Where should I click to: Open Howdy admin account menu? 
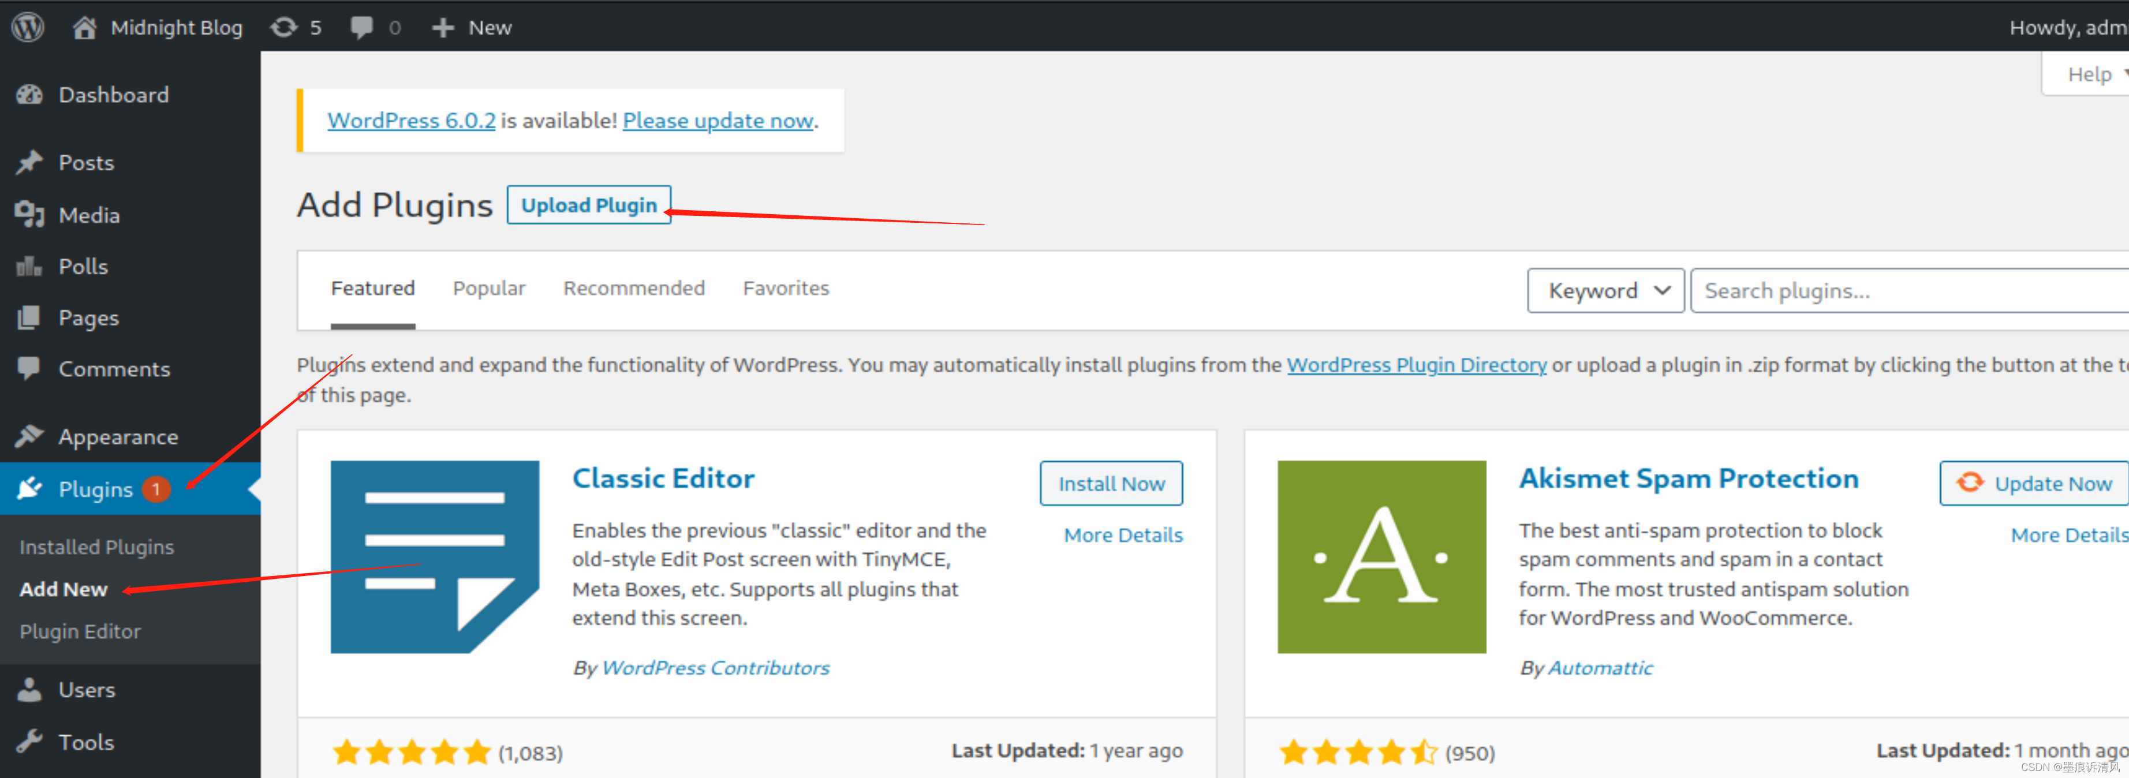[2066, 27]
